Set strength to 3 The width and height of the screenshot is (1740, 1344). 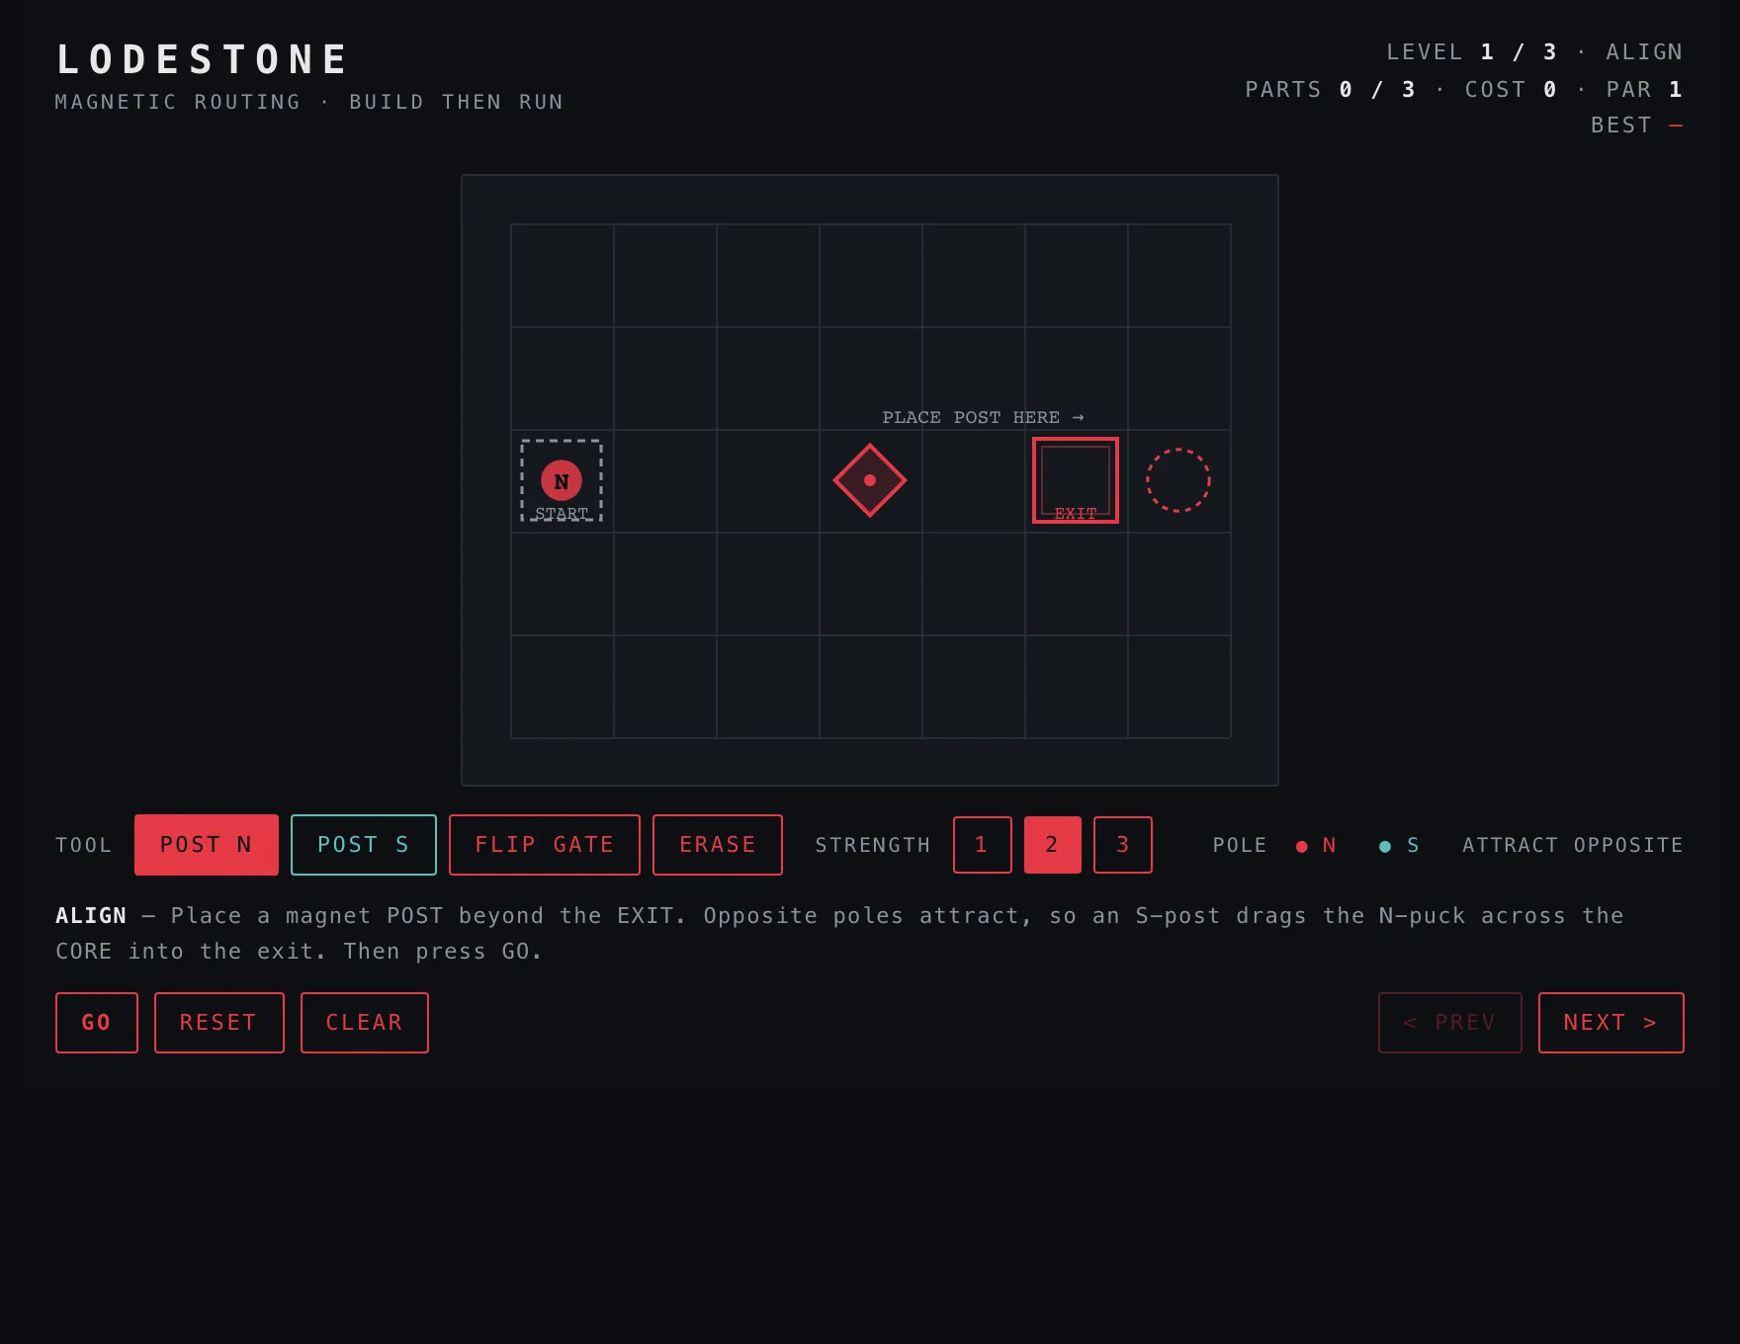[1123, 845]
